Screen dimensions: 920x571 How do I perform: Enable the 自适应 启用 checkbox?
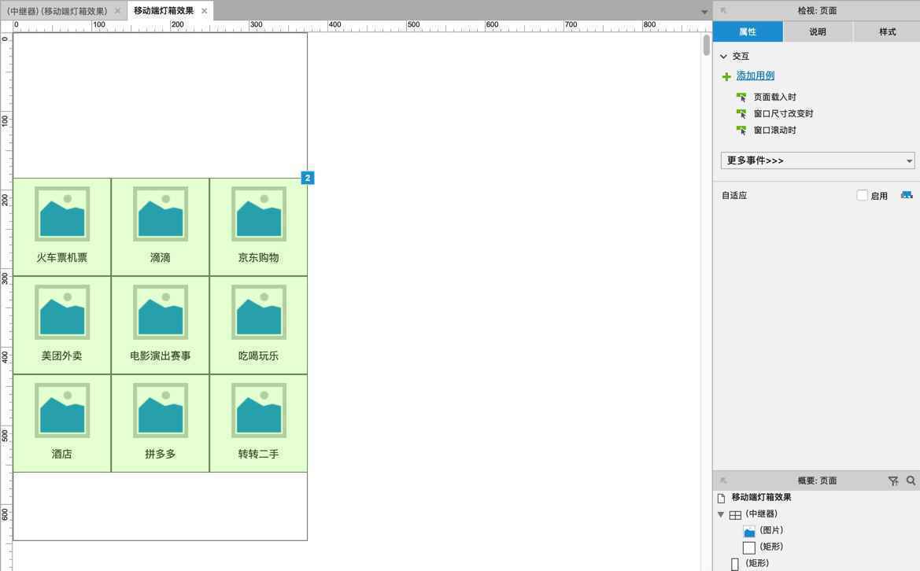click(x=862, y=195)
